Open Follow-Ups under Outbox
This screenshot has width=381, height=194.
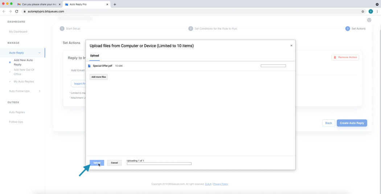pyautogui.click(x=16, y=122)
